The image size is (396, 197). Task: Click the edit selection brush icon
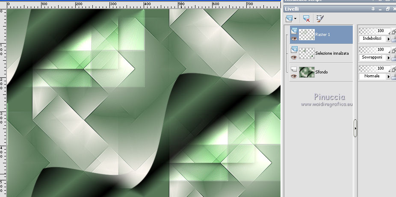click(320, 18)
